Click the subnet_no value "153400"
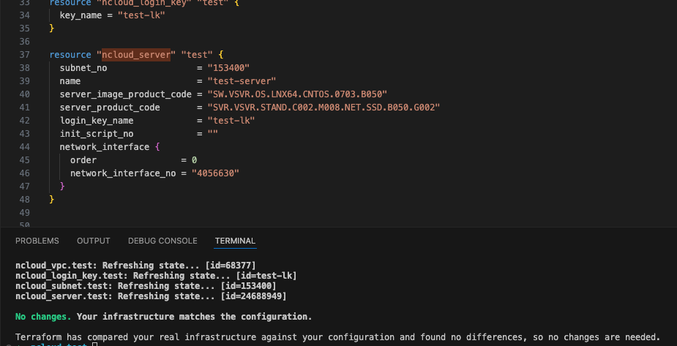Image resolution: width=677 pixels, height=346 pixels. point(228,68)
